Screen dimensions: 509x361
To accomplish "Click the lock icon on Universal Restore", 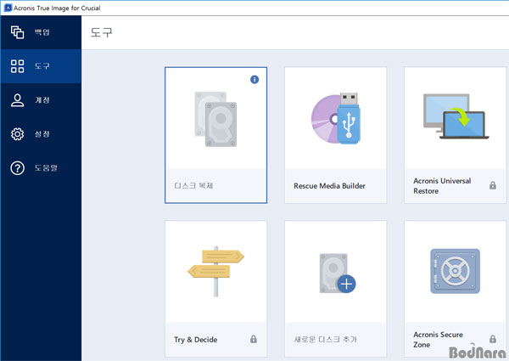I will (493, 185).
